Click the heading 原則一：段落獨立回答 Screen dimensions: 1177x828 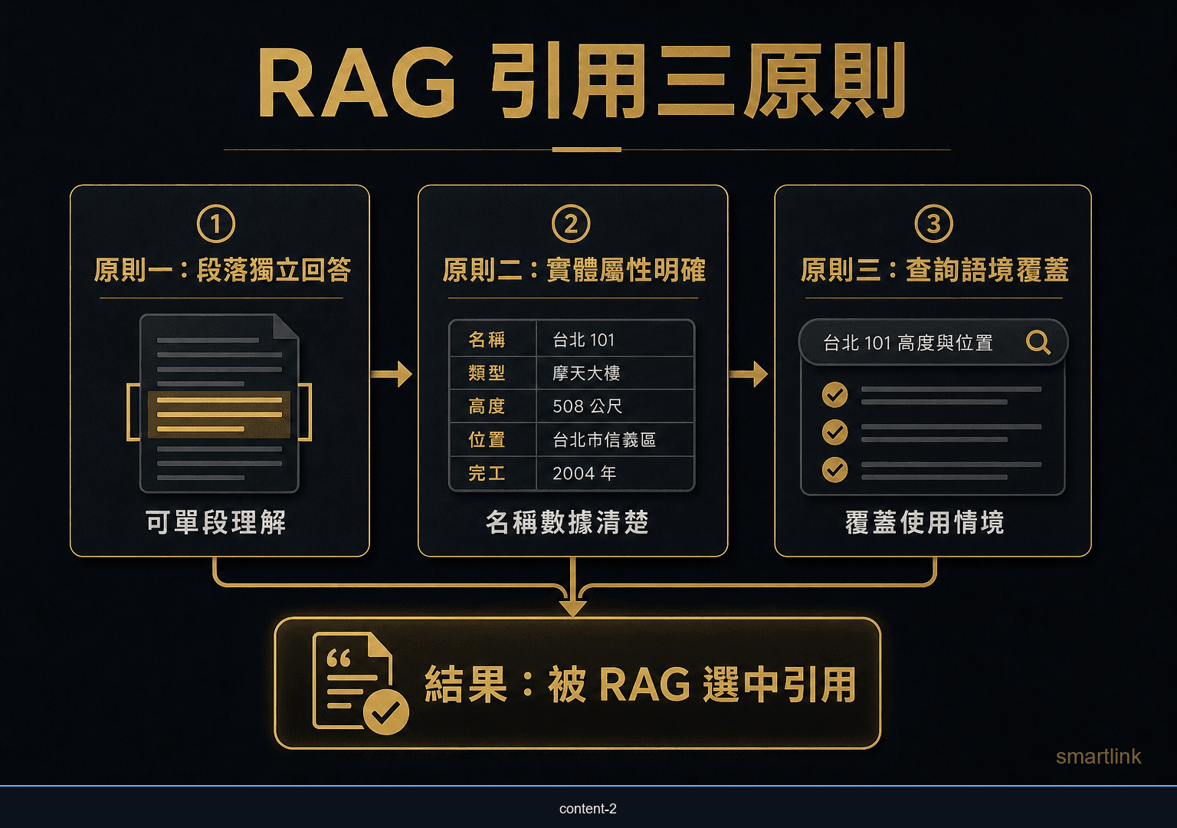click(222, 270)
